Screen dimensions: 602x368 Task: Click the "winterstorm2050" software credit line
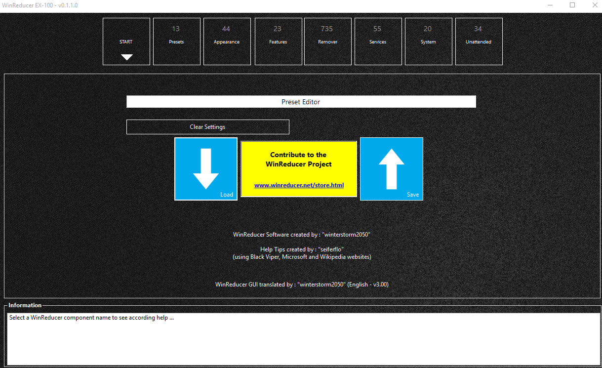pos(301,235)
